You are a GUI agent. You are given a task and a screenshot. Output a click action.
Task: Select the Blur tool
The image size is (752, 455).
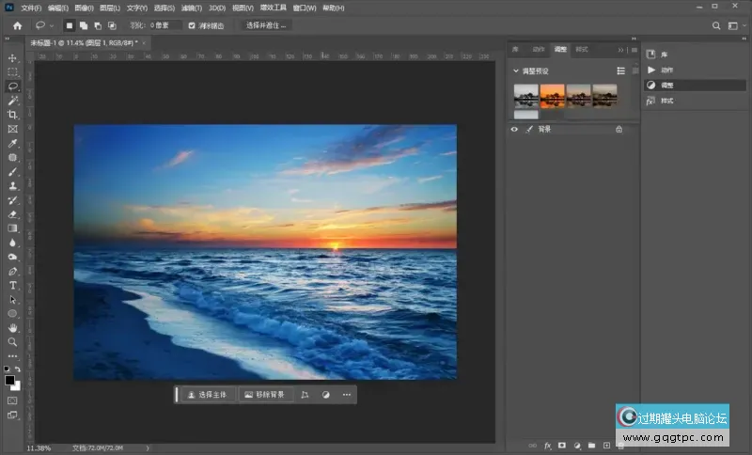[x=12, y=243]
